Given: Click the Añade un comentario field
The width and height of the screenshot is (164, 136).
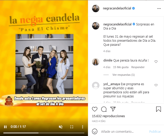Looking at the screenshot, I should [x=117, y=131].
